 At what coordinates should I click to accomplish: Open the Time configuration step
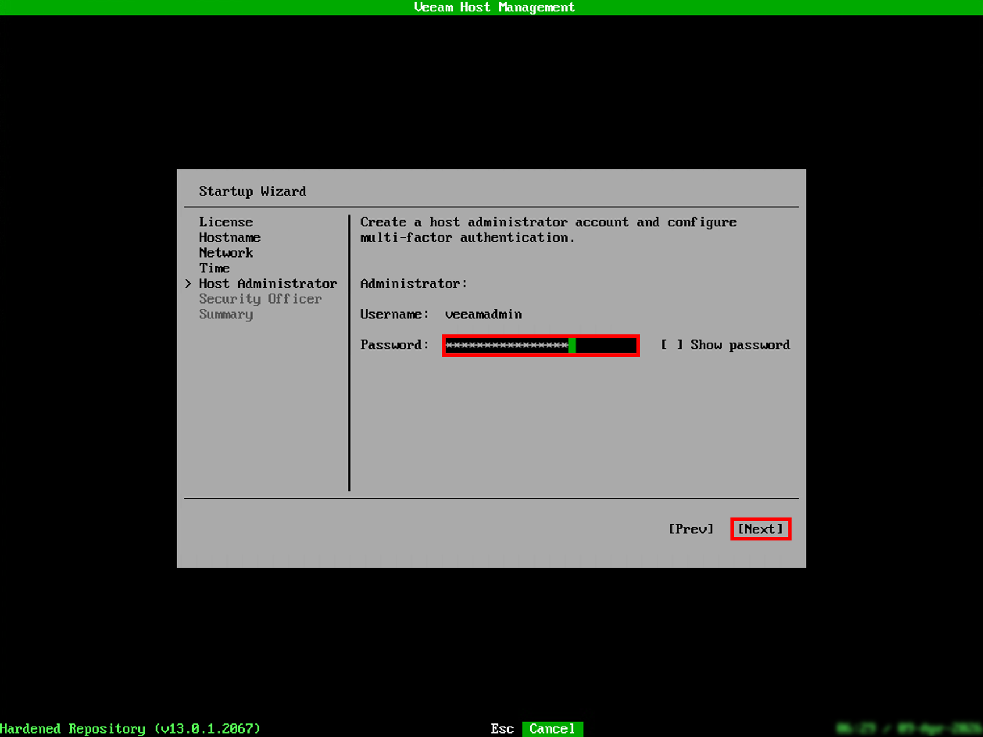pos(214,268)
